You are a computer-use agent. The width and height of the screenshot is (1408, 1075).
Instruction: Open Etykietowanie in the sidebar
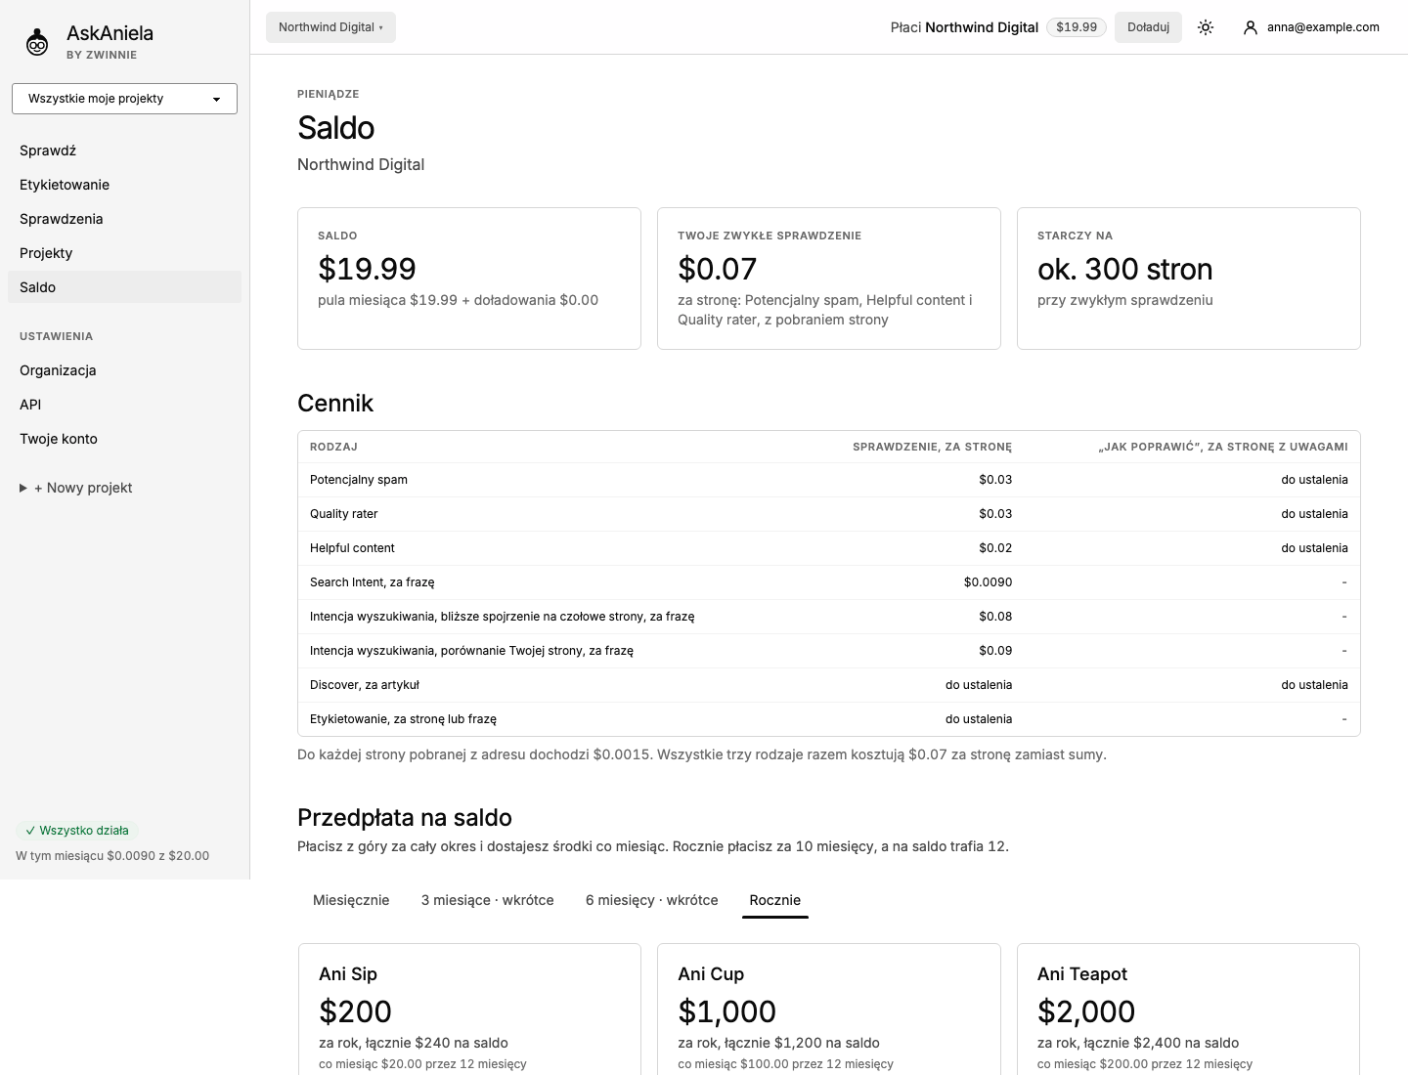[124, 185]
